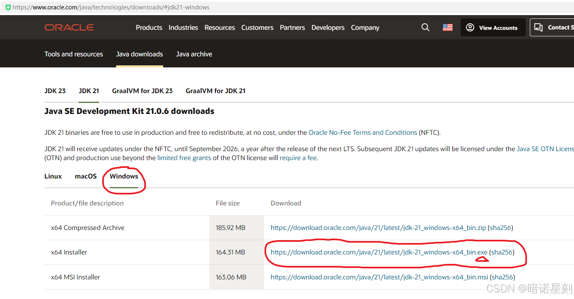Select the macOS platform tab
This screenshot has height=299, width=574.
[x=86, y=176]
